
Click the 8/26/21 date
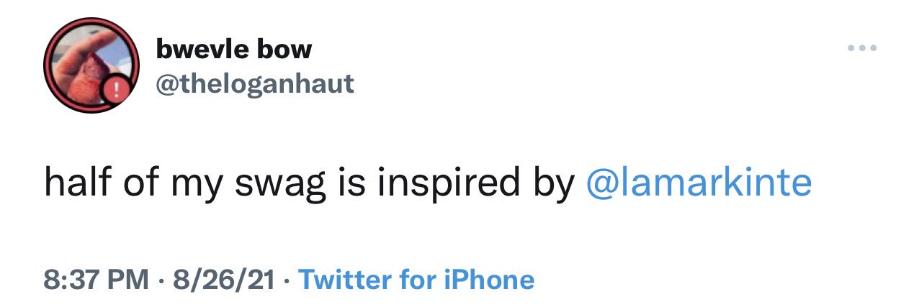pyautogui.click(x=223, y=280)
